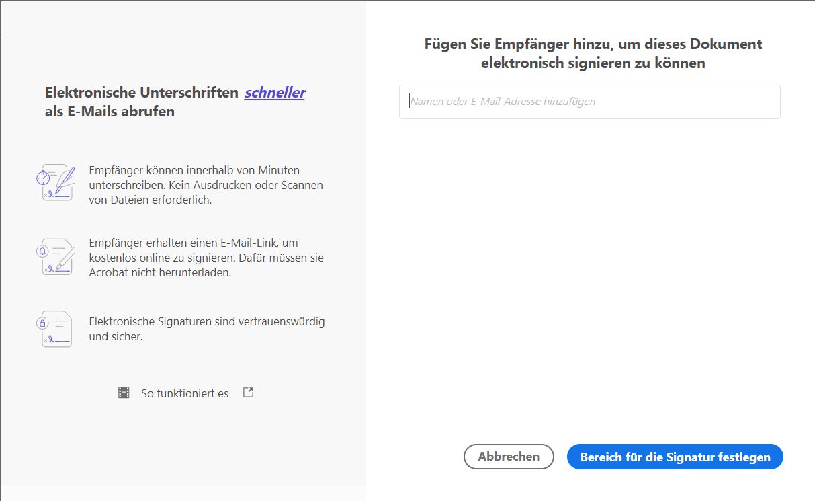Click the padlock secure document illustration icon

tap(55, 329)
